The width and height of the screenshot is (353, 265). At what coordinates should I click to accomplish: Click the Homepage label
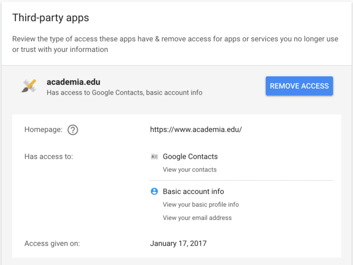point(44,130)
